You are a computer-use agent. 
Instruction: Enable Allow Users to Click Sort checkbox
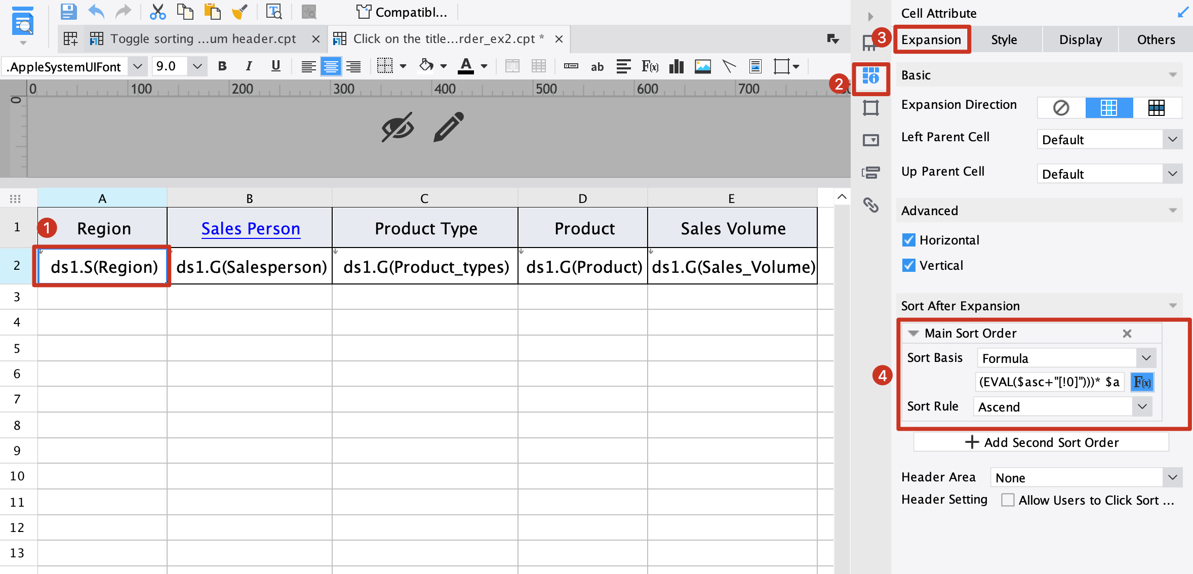1008,500
